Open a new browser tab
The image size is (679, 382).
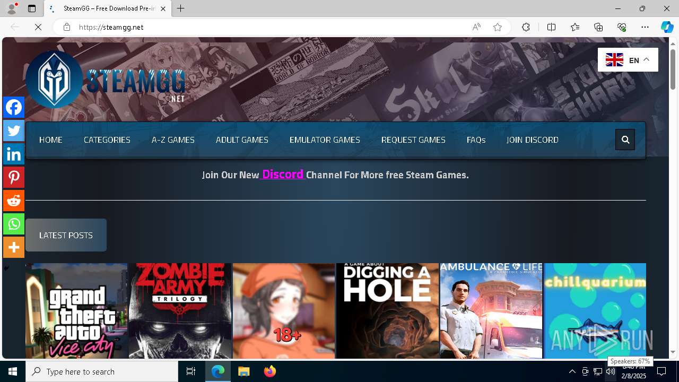click(x=181, y=8)
